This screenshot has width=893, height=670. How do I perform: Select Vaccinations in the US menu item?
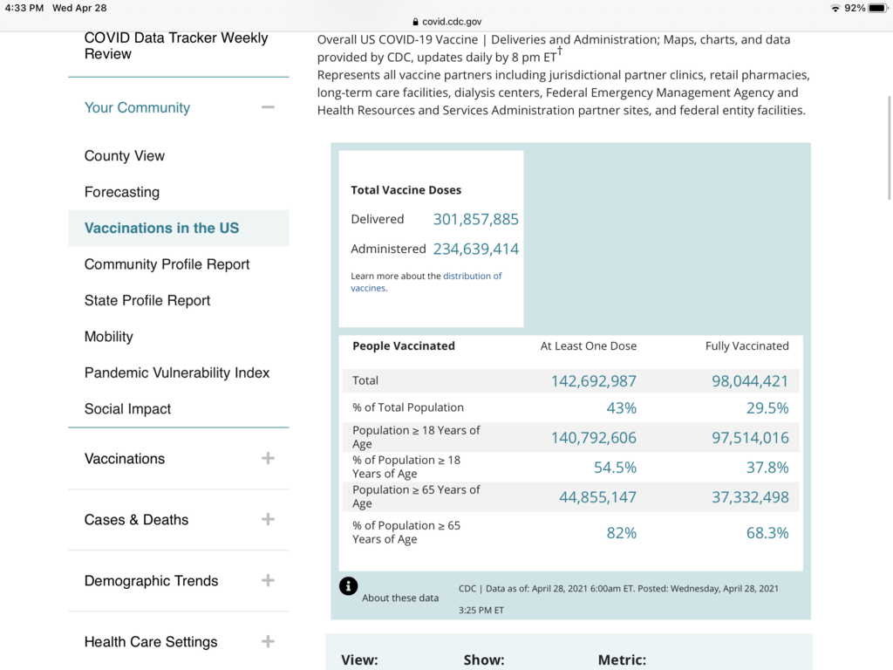(x=161, y=229)
